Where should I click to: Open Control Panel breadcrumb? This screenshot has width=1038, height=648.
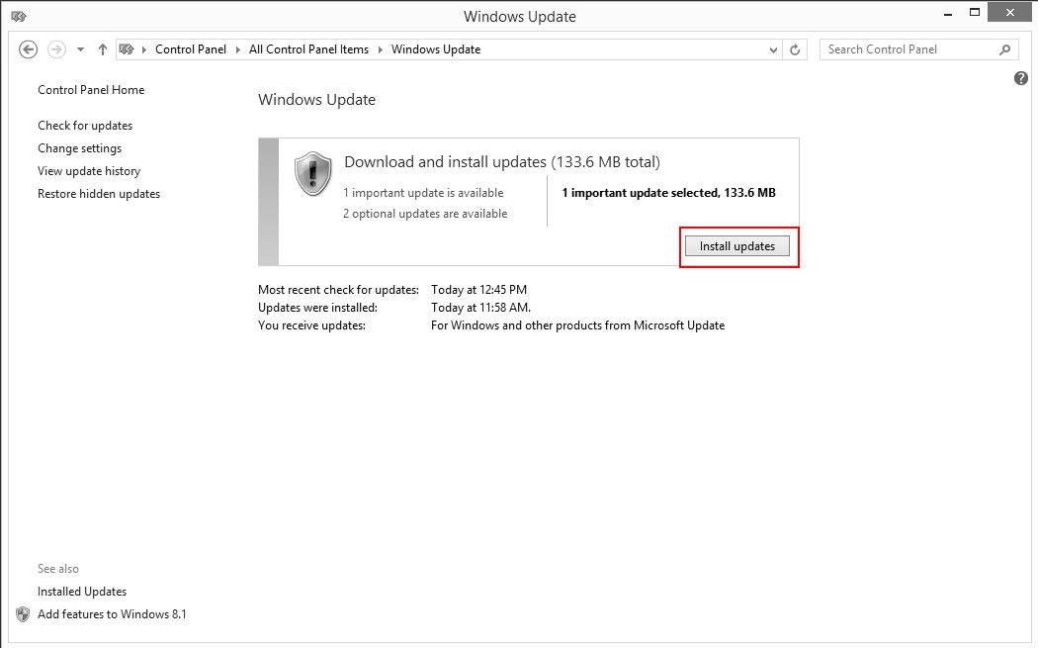pyautogui.click(x=191, y=49)
